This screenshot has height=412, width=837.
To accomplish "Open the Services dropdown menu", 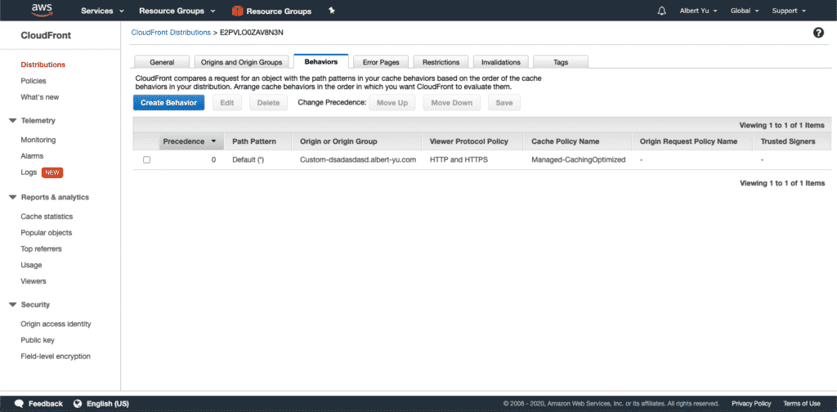I will [x=102, y=11].
